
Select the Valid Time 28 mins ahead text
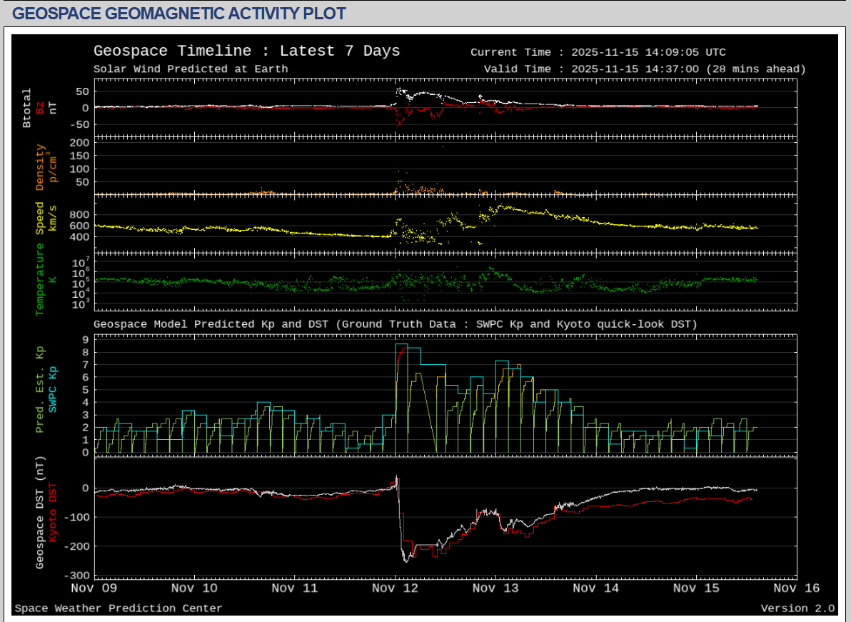(644, 69)
